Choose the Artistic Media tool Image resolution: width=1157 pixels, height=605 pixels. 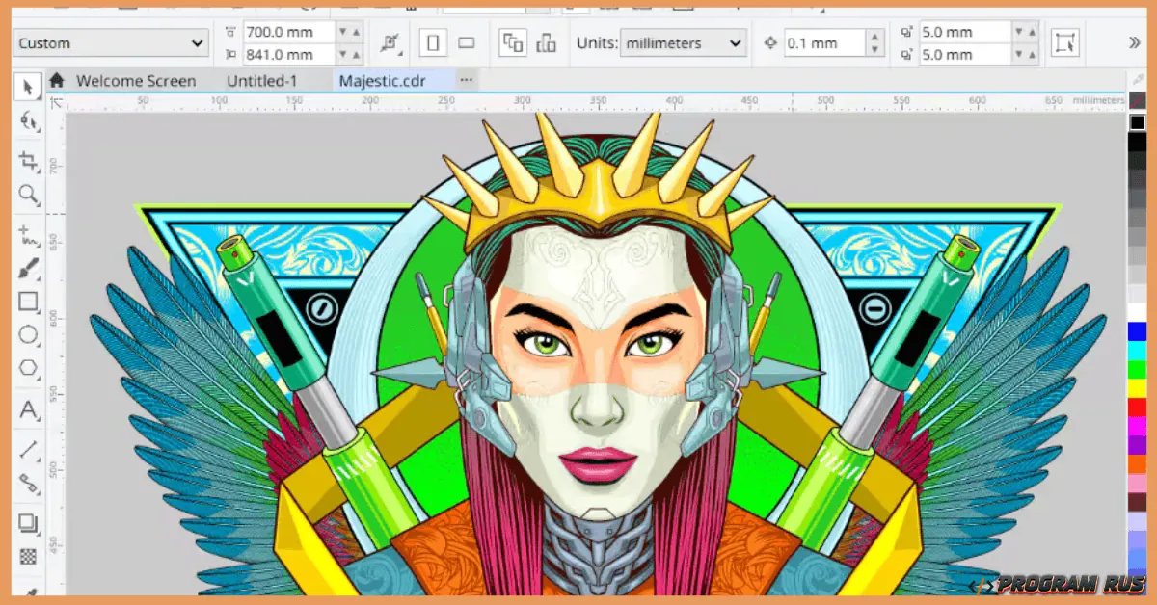click(x=29, y=266)
